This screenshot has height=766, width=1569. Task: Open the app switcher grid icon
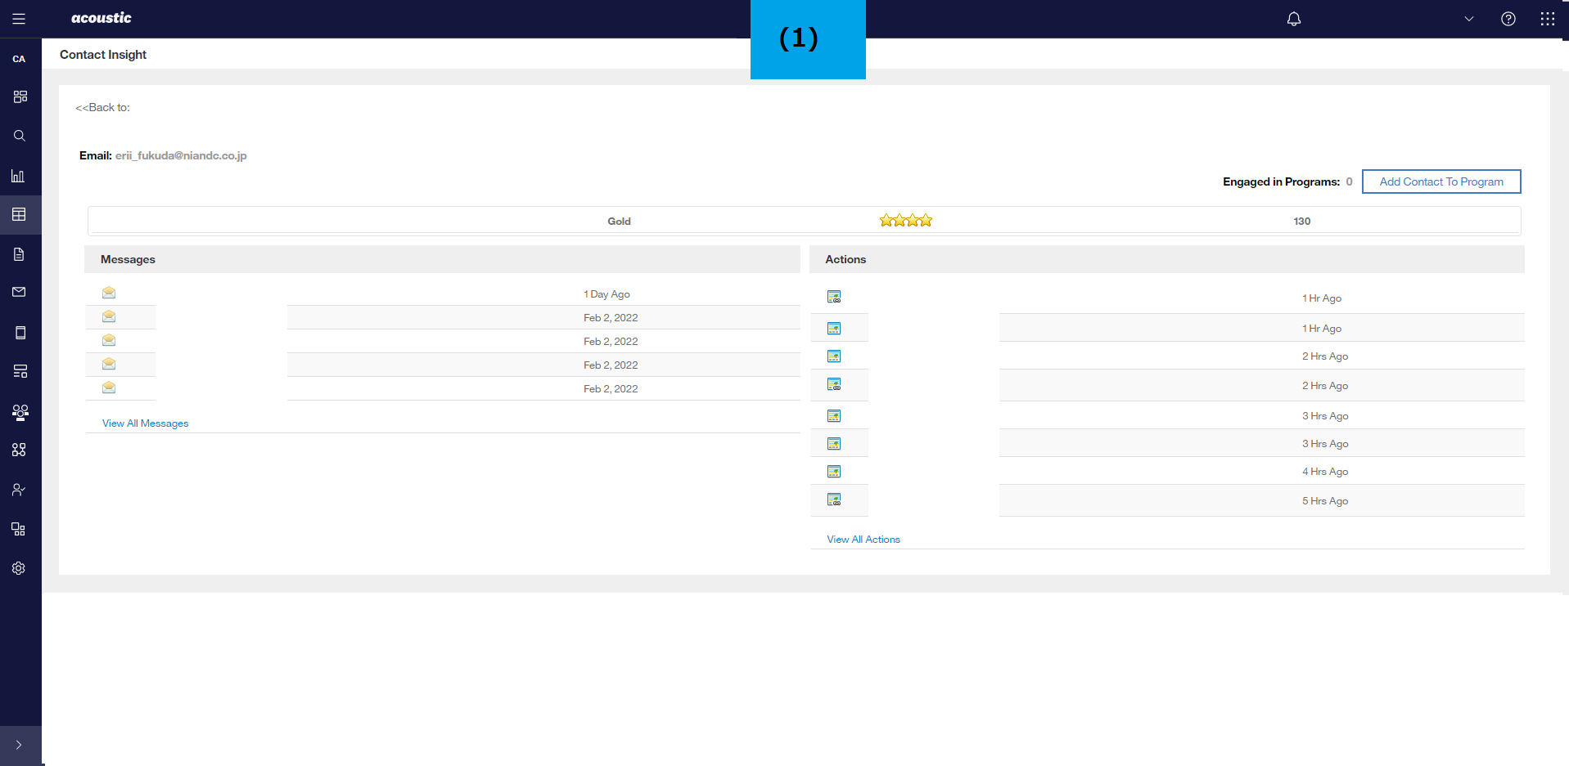(1547, 19)
